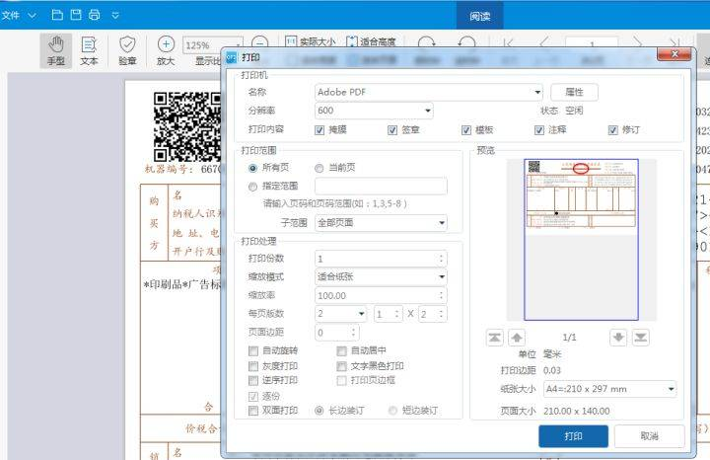The height and width of the screenshot is (460, 710).
Task: Go to next preview page icon
Action: point(618,338)
